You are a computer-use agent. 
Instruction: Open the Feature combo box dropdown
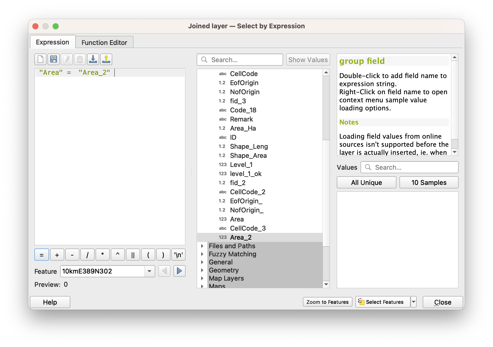(149, 271)
